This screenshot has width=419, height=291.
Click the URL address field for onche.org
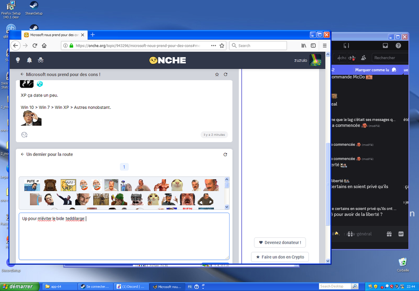137,46
